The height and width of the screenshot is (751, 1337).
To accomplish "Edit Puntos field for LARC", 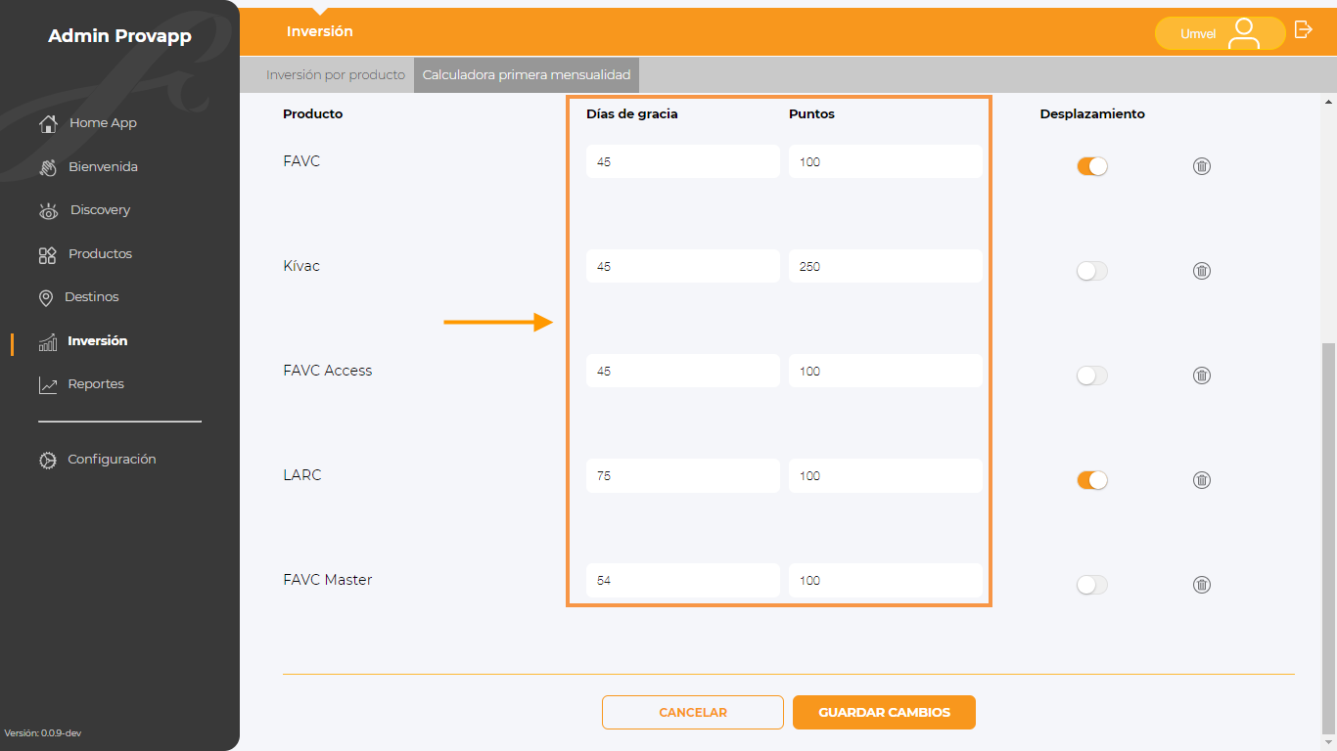I will click(x=886, y=475).
